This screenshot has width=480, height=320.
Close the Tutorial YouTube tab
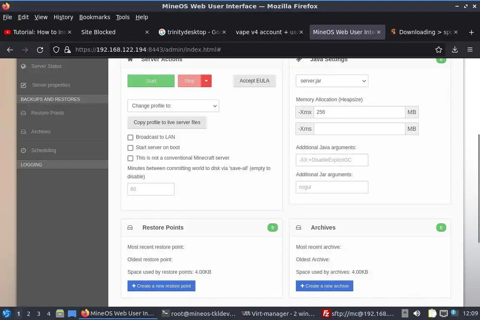tap(70, 32)
